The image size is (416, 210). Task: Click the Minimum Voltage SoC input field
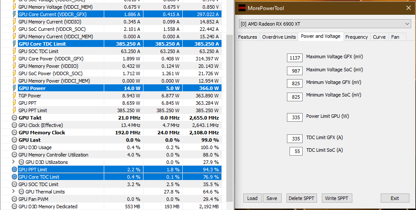pos(295,97)
